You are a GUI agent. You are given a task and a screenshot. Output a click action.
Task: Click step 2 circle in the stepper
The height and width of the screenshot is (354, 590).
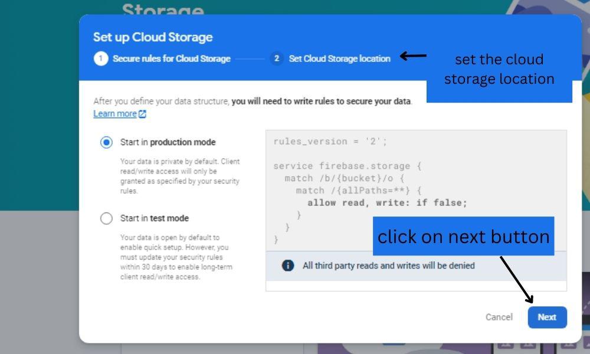(277, 58)
